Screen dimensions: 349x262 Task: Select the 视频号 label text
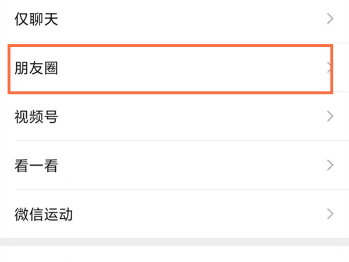click(36, 117)
